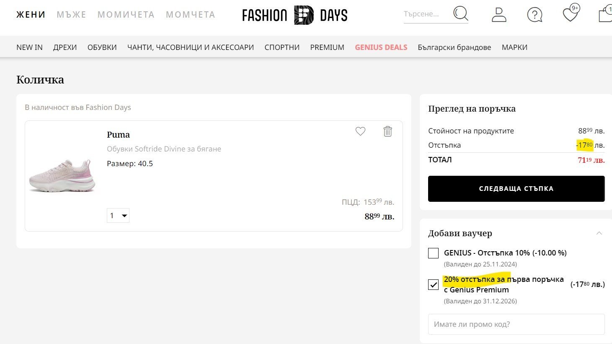Image resolution: width=612 pixels, height=344 pixels.
Task: Open the quantity dropdown for Puma shoes
Action: pos(118,216)
